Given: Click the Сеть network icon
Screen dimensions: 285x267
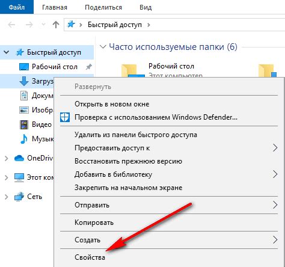Looking at the screenshot, I should (19, 197).
